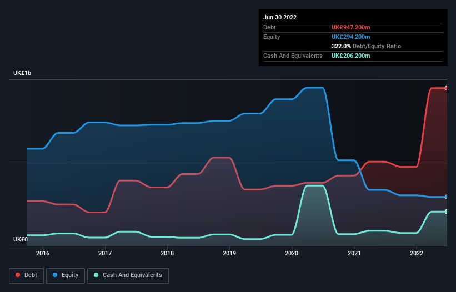Click the UK£947.200m debt value
456x292 pixels.
(350, 27)
